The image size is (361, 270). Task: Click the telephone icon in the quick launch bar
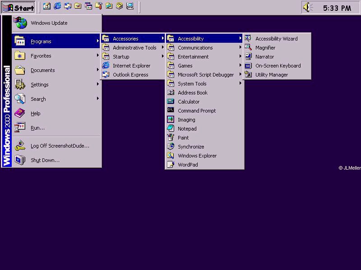point(120,6)
